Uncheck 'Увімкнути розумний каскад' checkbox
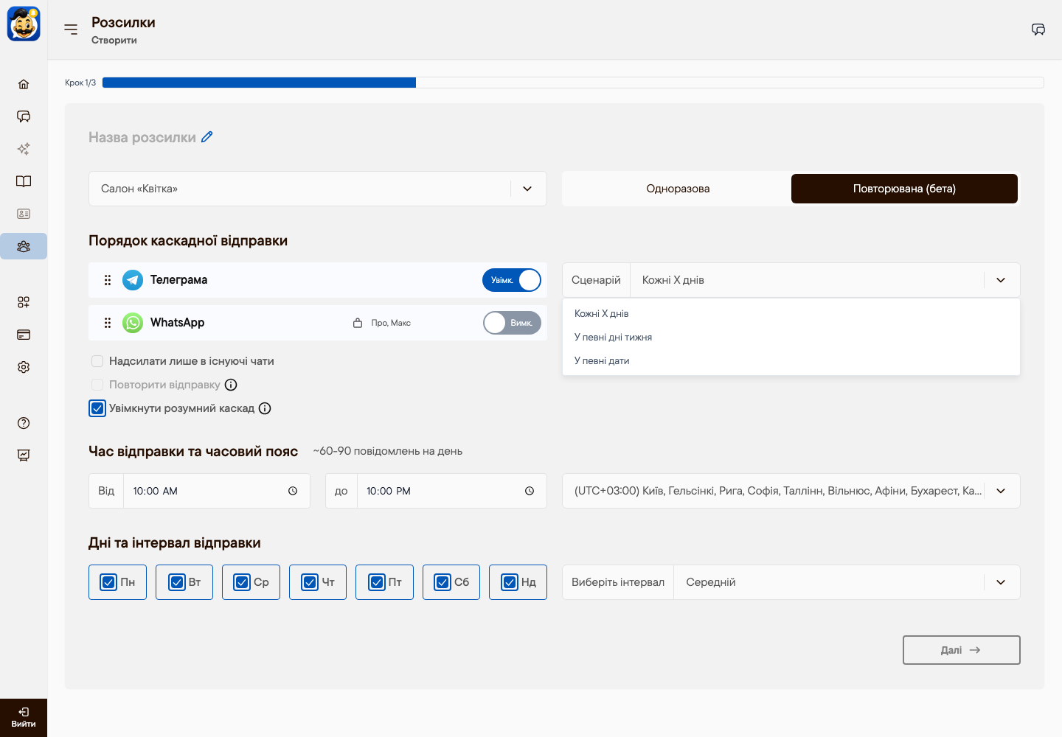 point(97,408)
